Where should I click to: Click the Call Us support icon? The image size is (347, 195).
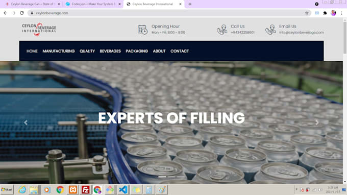click(222, 30)
